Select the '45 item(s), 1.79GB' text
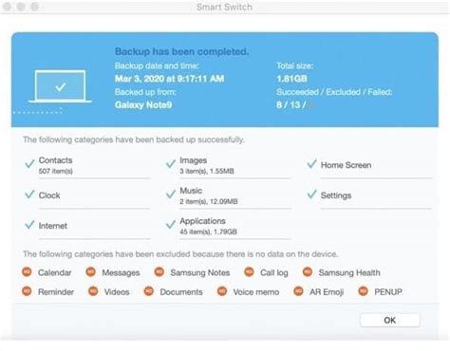 pos(208,231)
